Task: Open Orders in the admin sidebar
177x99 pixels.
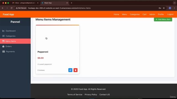Action: pyautogui.click(x=15, y=46)
